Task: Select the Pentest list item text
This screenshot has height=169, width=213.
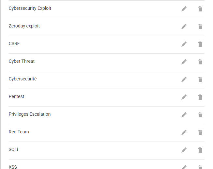Action: tap(17, 97)
